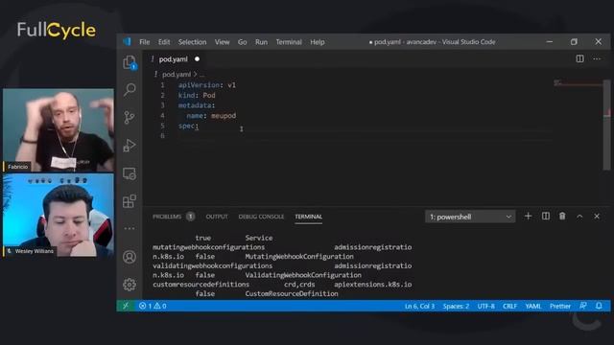Open the Explorer view in activity bar
Viewport: 614px width, 345px height.
pos(130,61)
